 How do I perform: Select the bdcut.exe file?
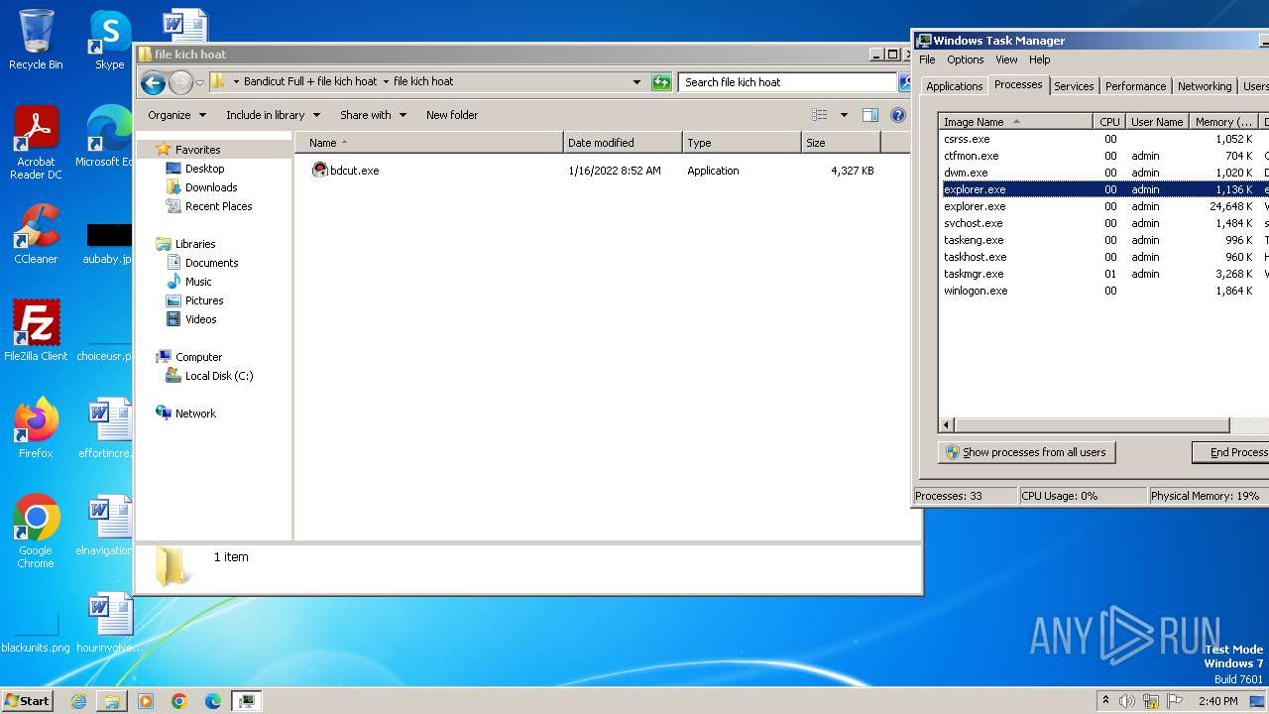[354, 171]
